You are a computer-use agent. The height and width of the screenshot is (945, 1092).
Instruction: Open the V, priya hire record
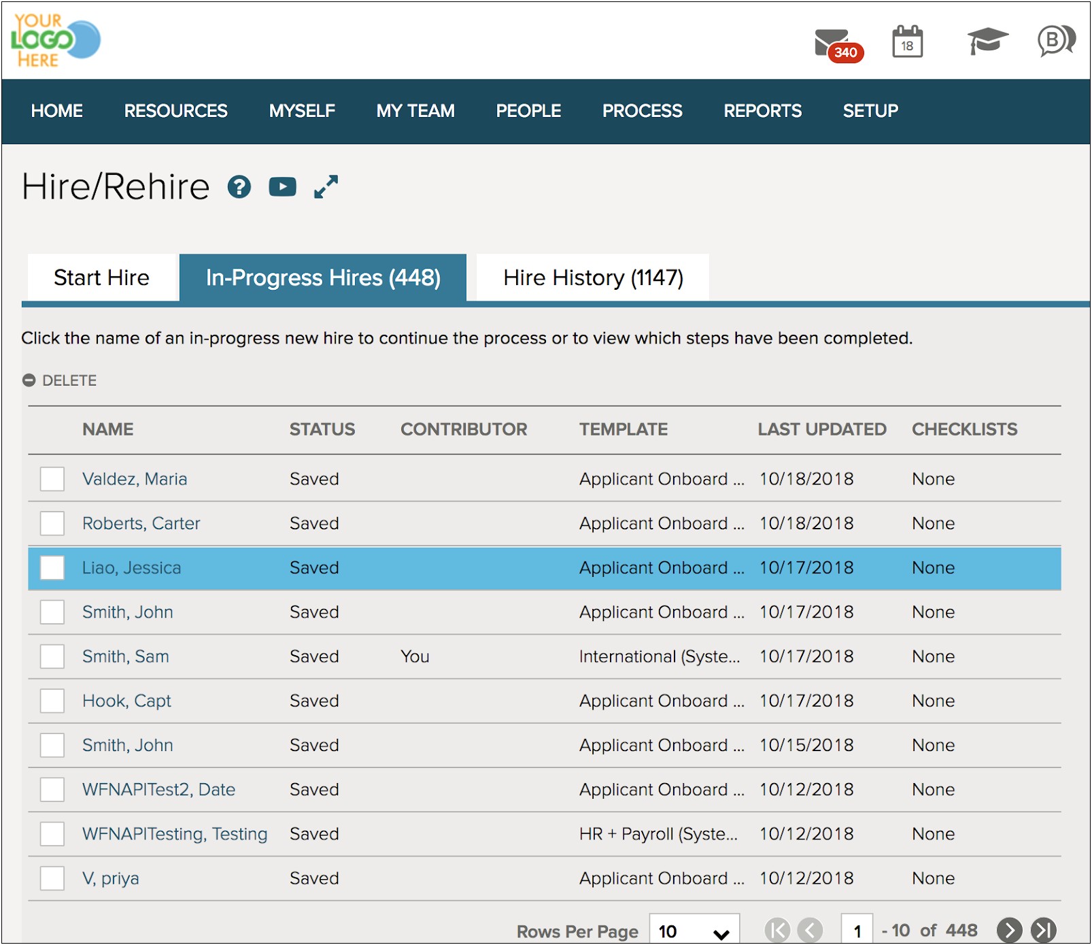tap(111, 878)
